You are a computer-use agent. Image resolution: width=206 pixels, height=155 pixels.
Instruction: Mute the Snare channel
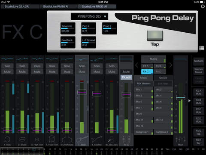click(x=22, y=71)
